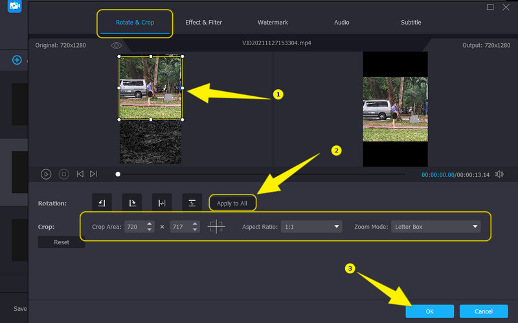Viewport: 518px width, 323px height.
Task: Confirm changes with the OK button
Action: point(429,311)
